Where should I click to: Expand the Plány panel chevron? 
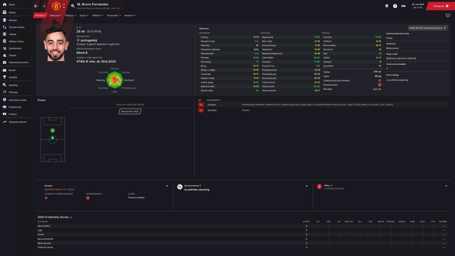(x=446, y=186)
